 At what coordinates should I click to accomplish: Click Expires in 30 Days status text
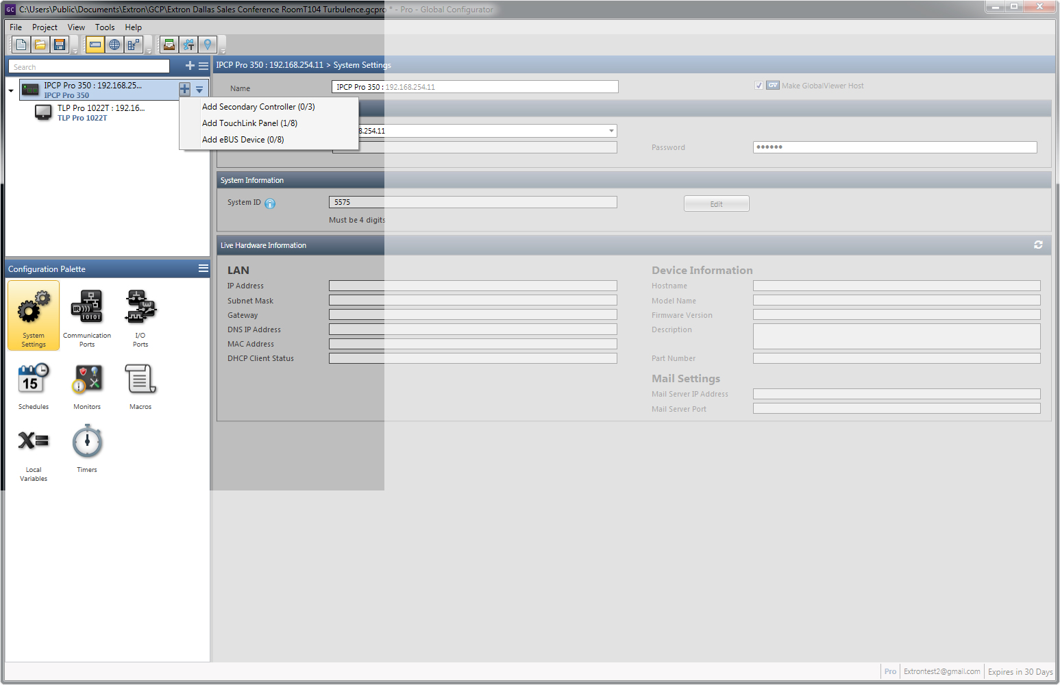[x=1020, y=671]
